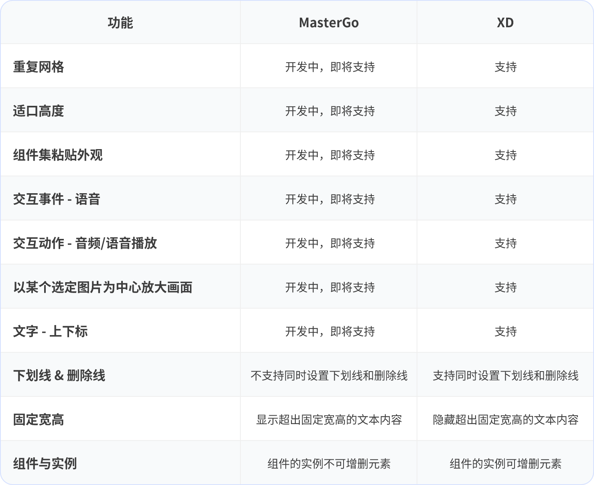Click XD 支持 cell in 文字 - 上下标 row
Screen dimensions: 594x485
(506, 331)
